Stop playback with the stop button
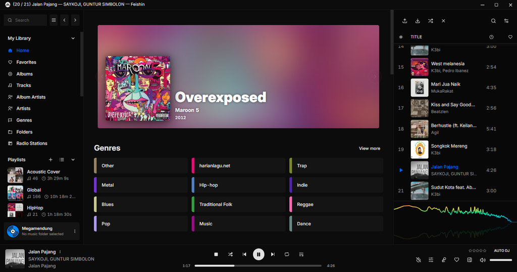The height and width of the screenshot is (272, 517). [216, 254]
